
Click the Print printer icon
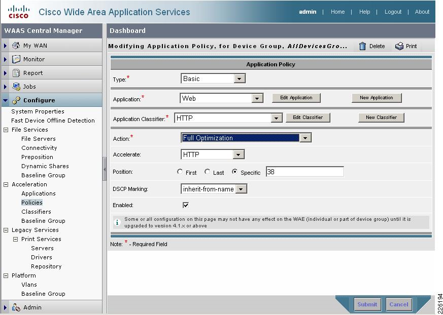click(x=399, y=46)
